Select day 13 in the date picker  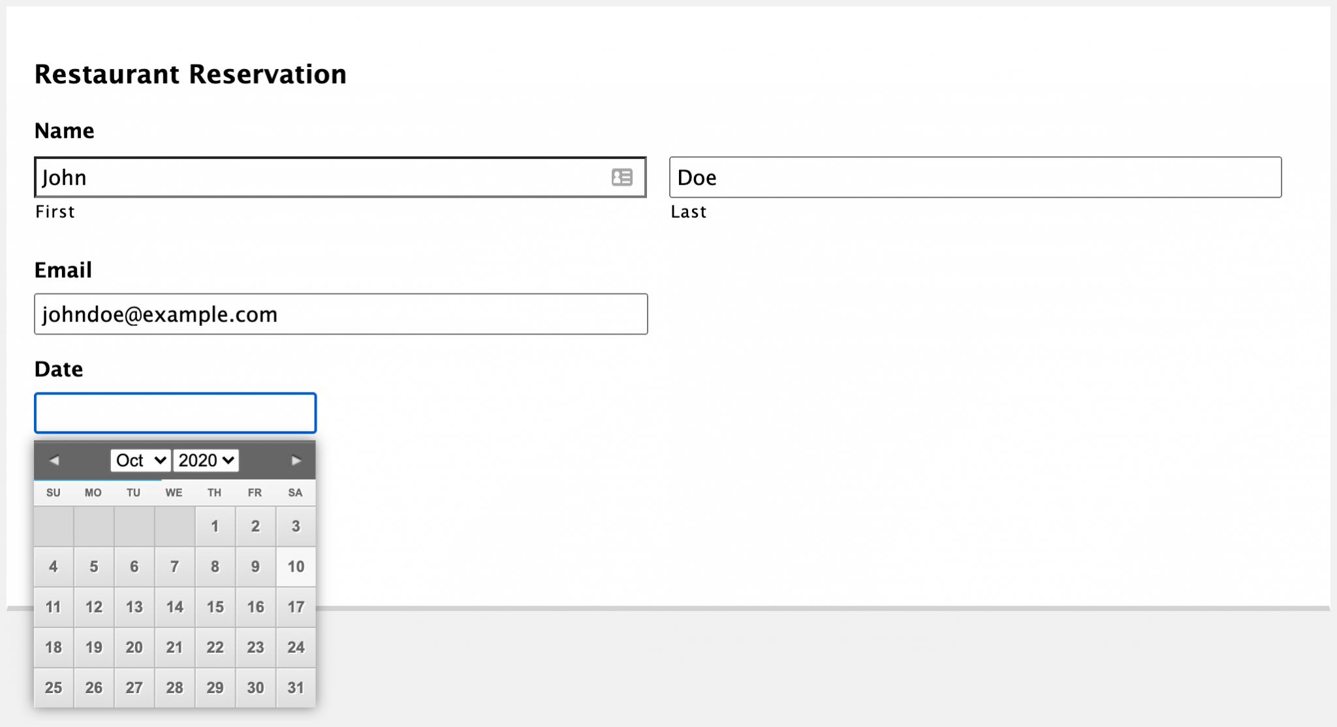(x=134, y=607)
